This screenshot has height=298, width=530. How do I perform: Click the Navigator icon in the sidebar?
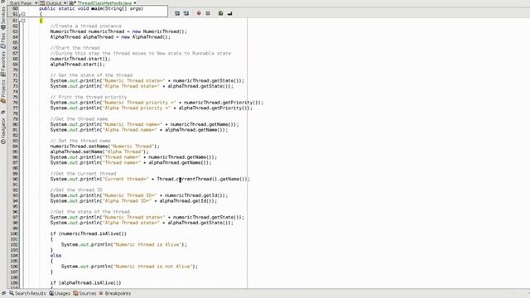click(x=3, y=142)
